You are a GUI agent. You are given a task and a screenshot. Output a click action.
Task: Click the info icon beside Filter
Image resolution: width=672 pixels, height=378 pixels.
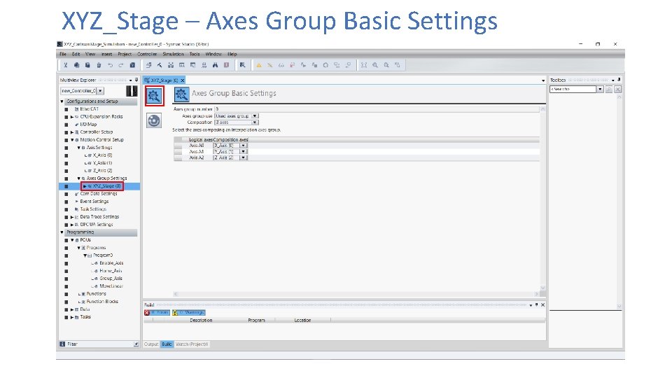[x=62, y=344]
